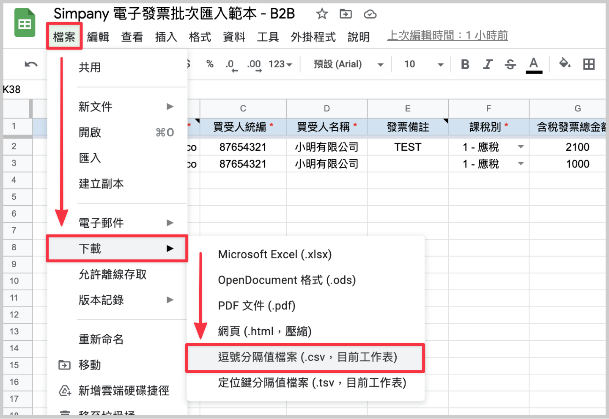The height and width of the screenshot is (419, 609).
Task: Open the 說明 menu
Action: 359,37
